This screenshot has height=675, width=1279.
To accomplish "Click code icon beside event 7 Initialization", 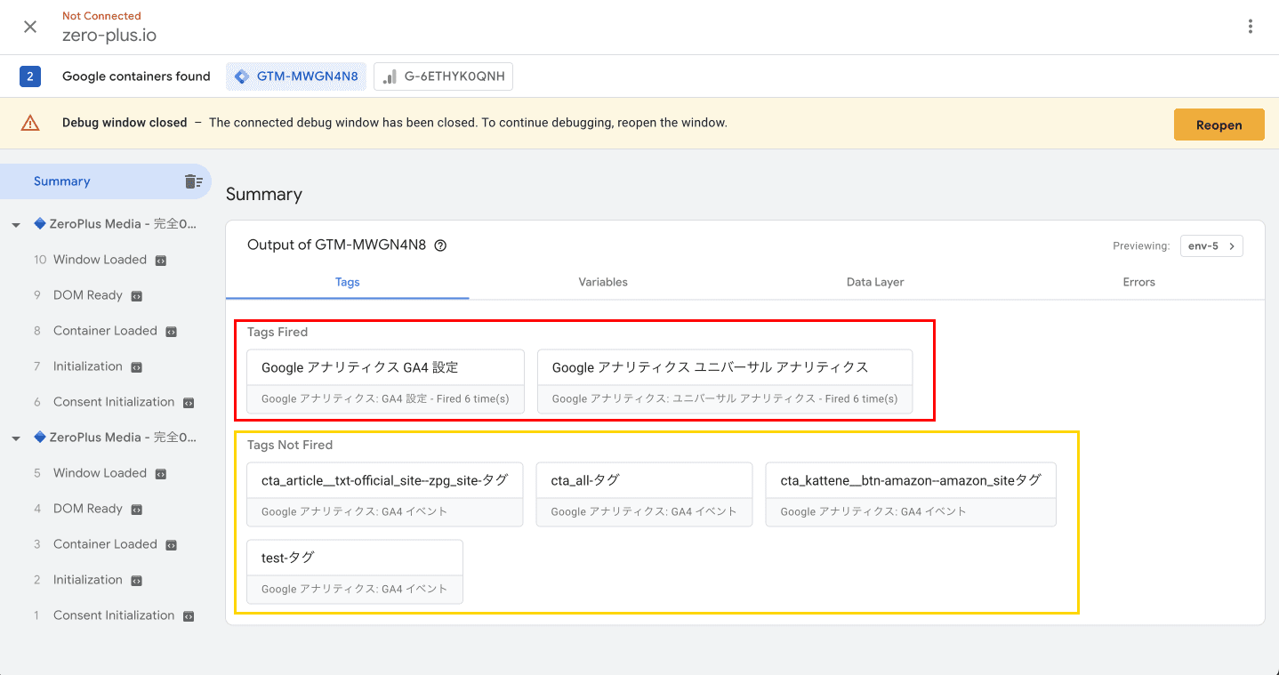I will (137, 367).
